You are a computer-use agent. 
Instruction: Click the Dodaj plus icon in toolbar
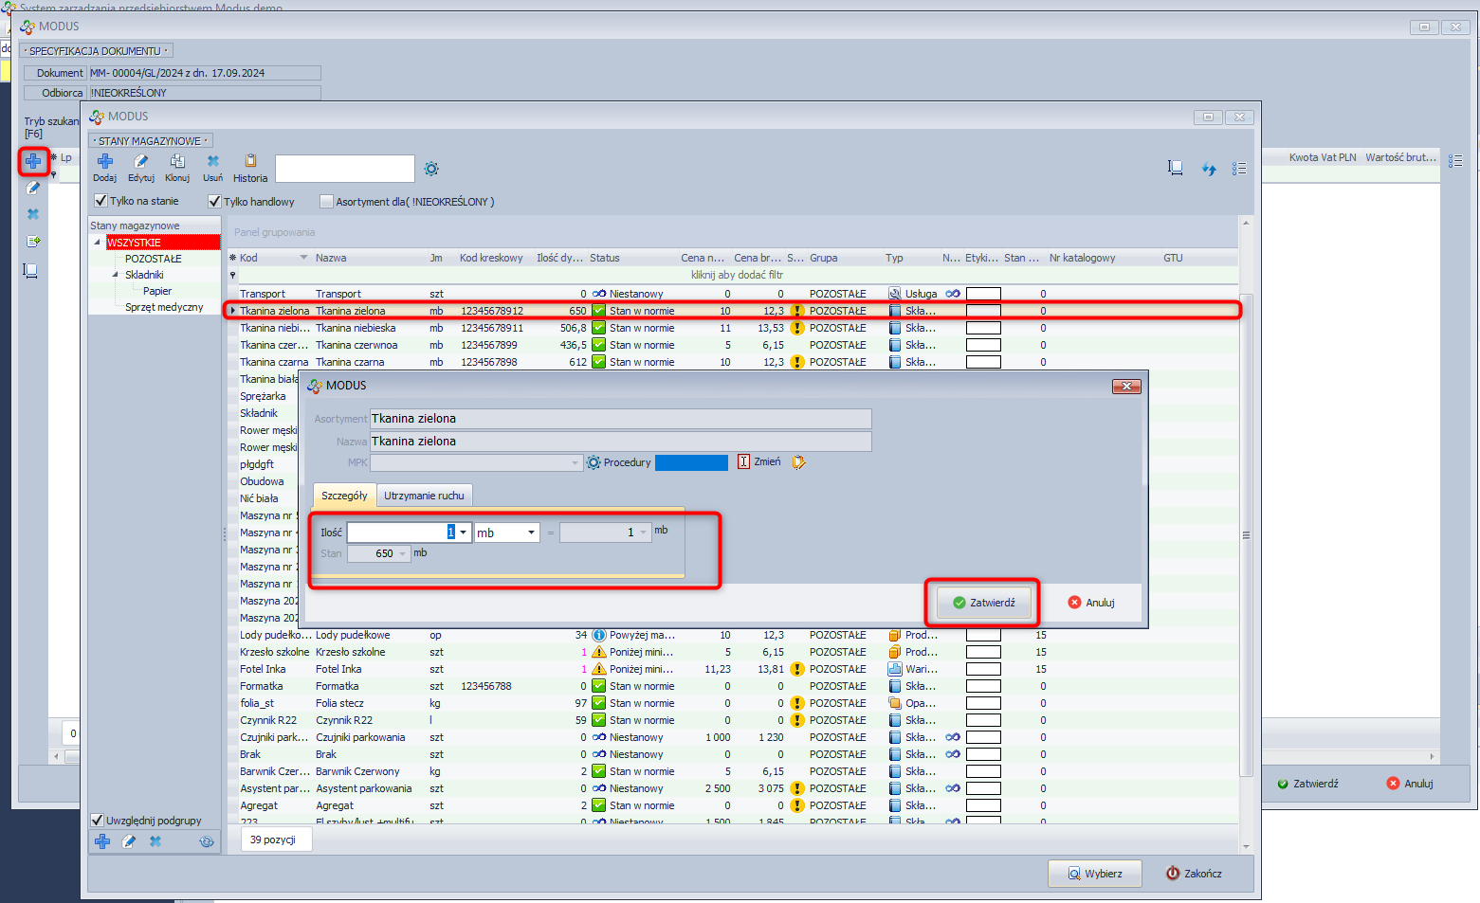[104, 162]
